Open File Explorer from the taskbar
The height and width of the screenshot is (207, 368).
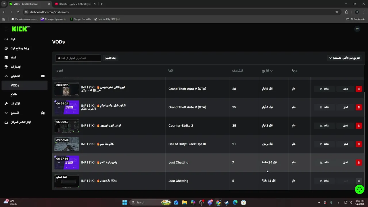[x=184, y=202]
